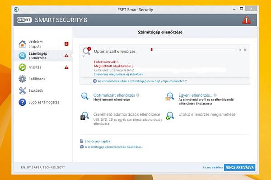Click Célterület path text
Screen dimensions: 271x180
pos(114,70)
